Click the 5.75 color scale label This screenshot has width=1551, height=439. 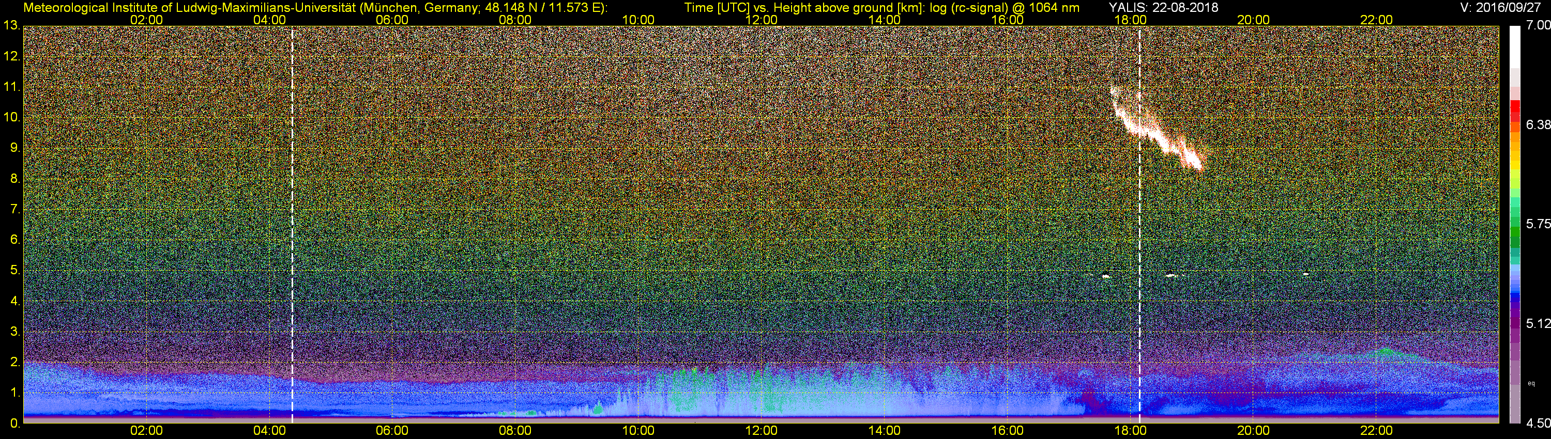click(x=1539, y=224)
